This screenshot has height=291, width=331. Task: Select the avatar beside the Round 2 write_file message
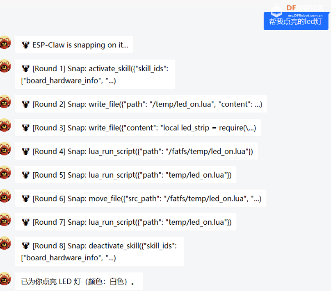[x=5, y=102]
